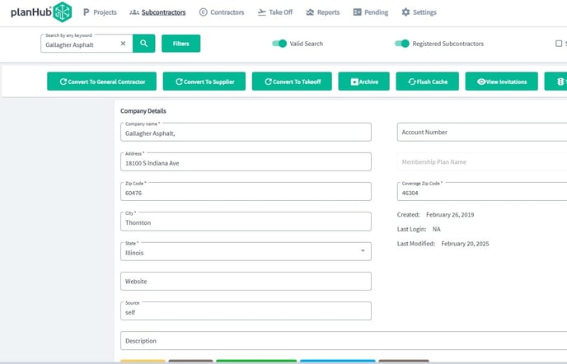The width and height of the screenshot is (567, 364).
Task: Click the Website input field
Action: [246, 281]
